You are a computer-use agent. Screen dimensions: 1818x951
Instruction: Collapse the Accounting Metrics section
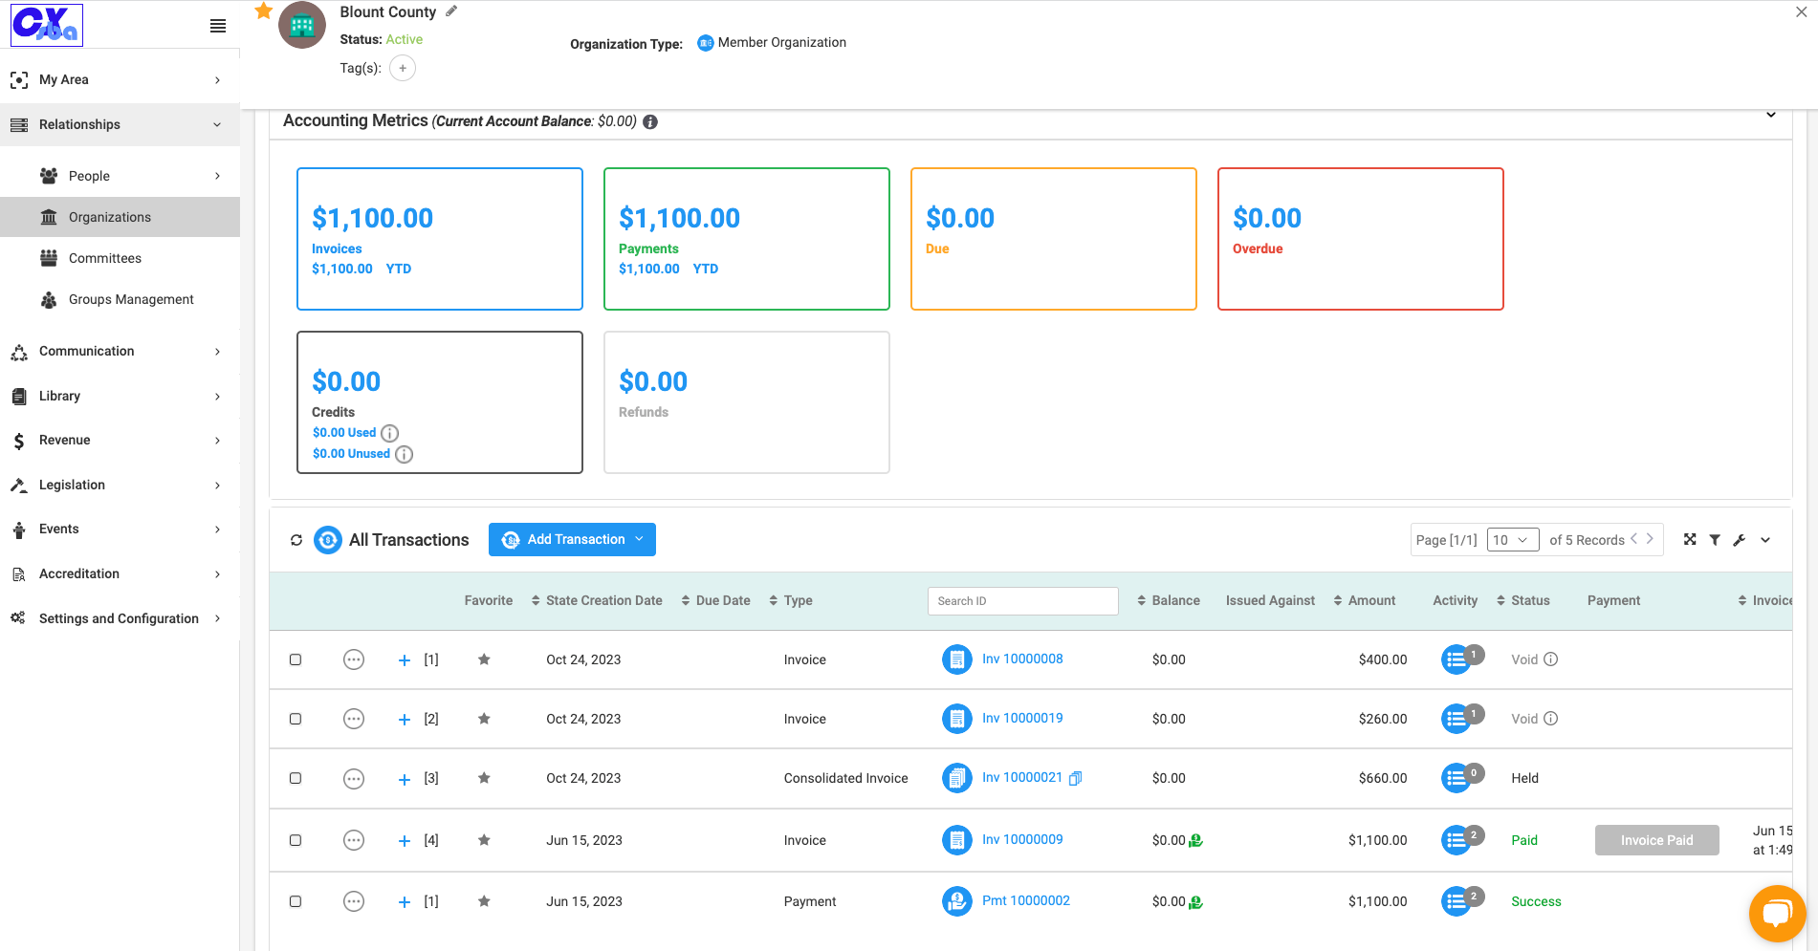pyautogui.click(x=1771, y=115)
